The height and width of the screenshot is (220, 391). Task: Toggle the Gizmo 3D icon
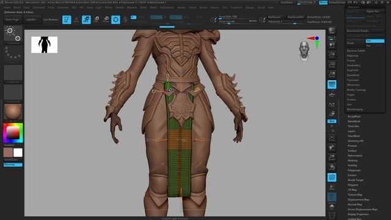tap(115, 20)
